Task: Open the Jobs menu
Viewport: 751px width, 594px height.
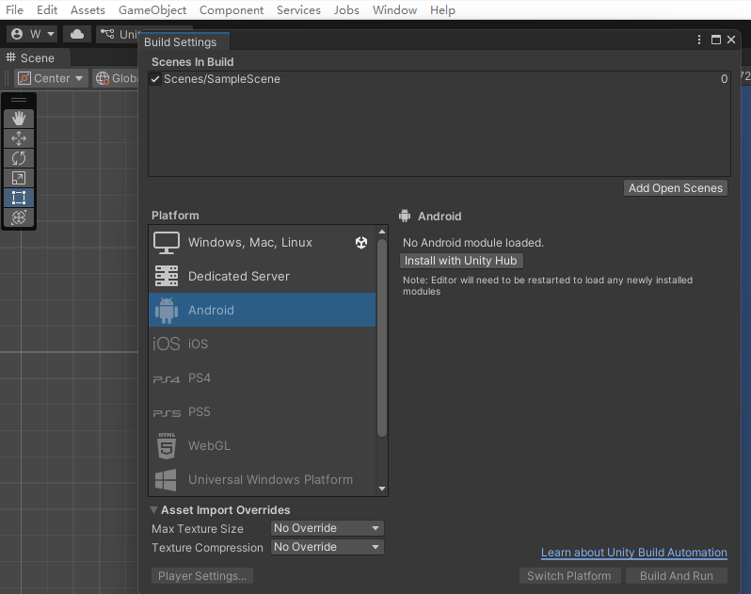Action: click(346, 10)
